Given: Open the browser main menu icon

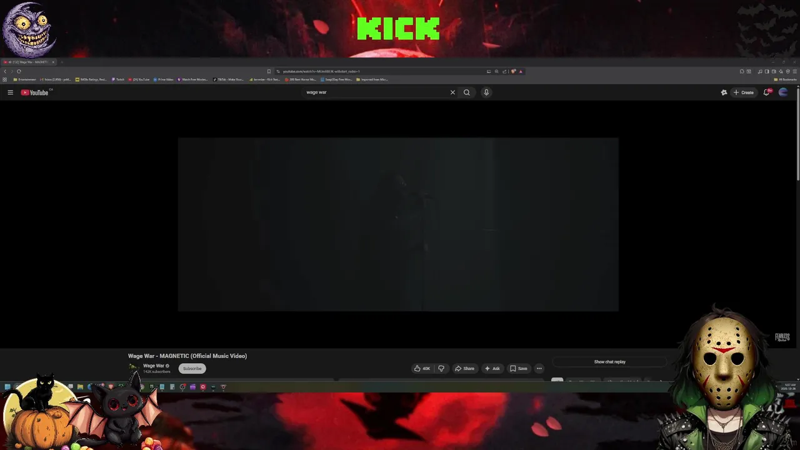Looking at the screenshot, I should 795,71.
